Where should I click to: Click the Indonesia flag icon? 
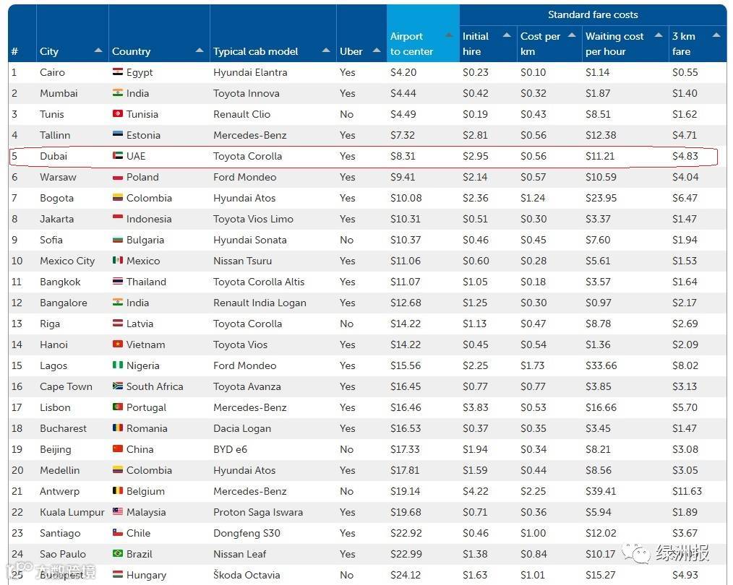click(x=118, y=218)
